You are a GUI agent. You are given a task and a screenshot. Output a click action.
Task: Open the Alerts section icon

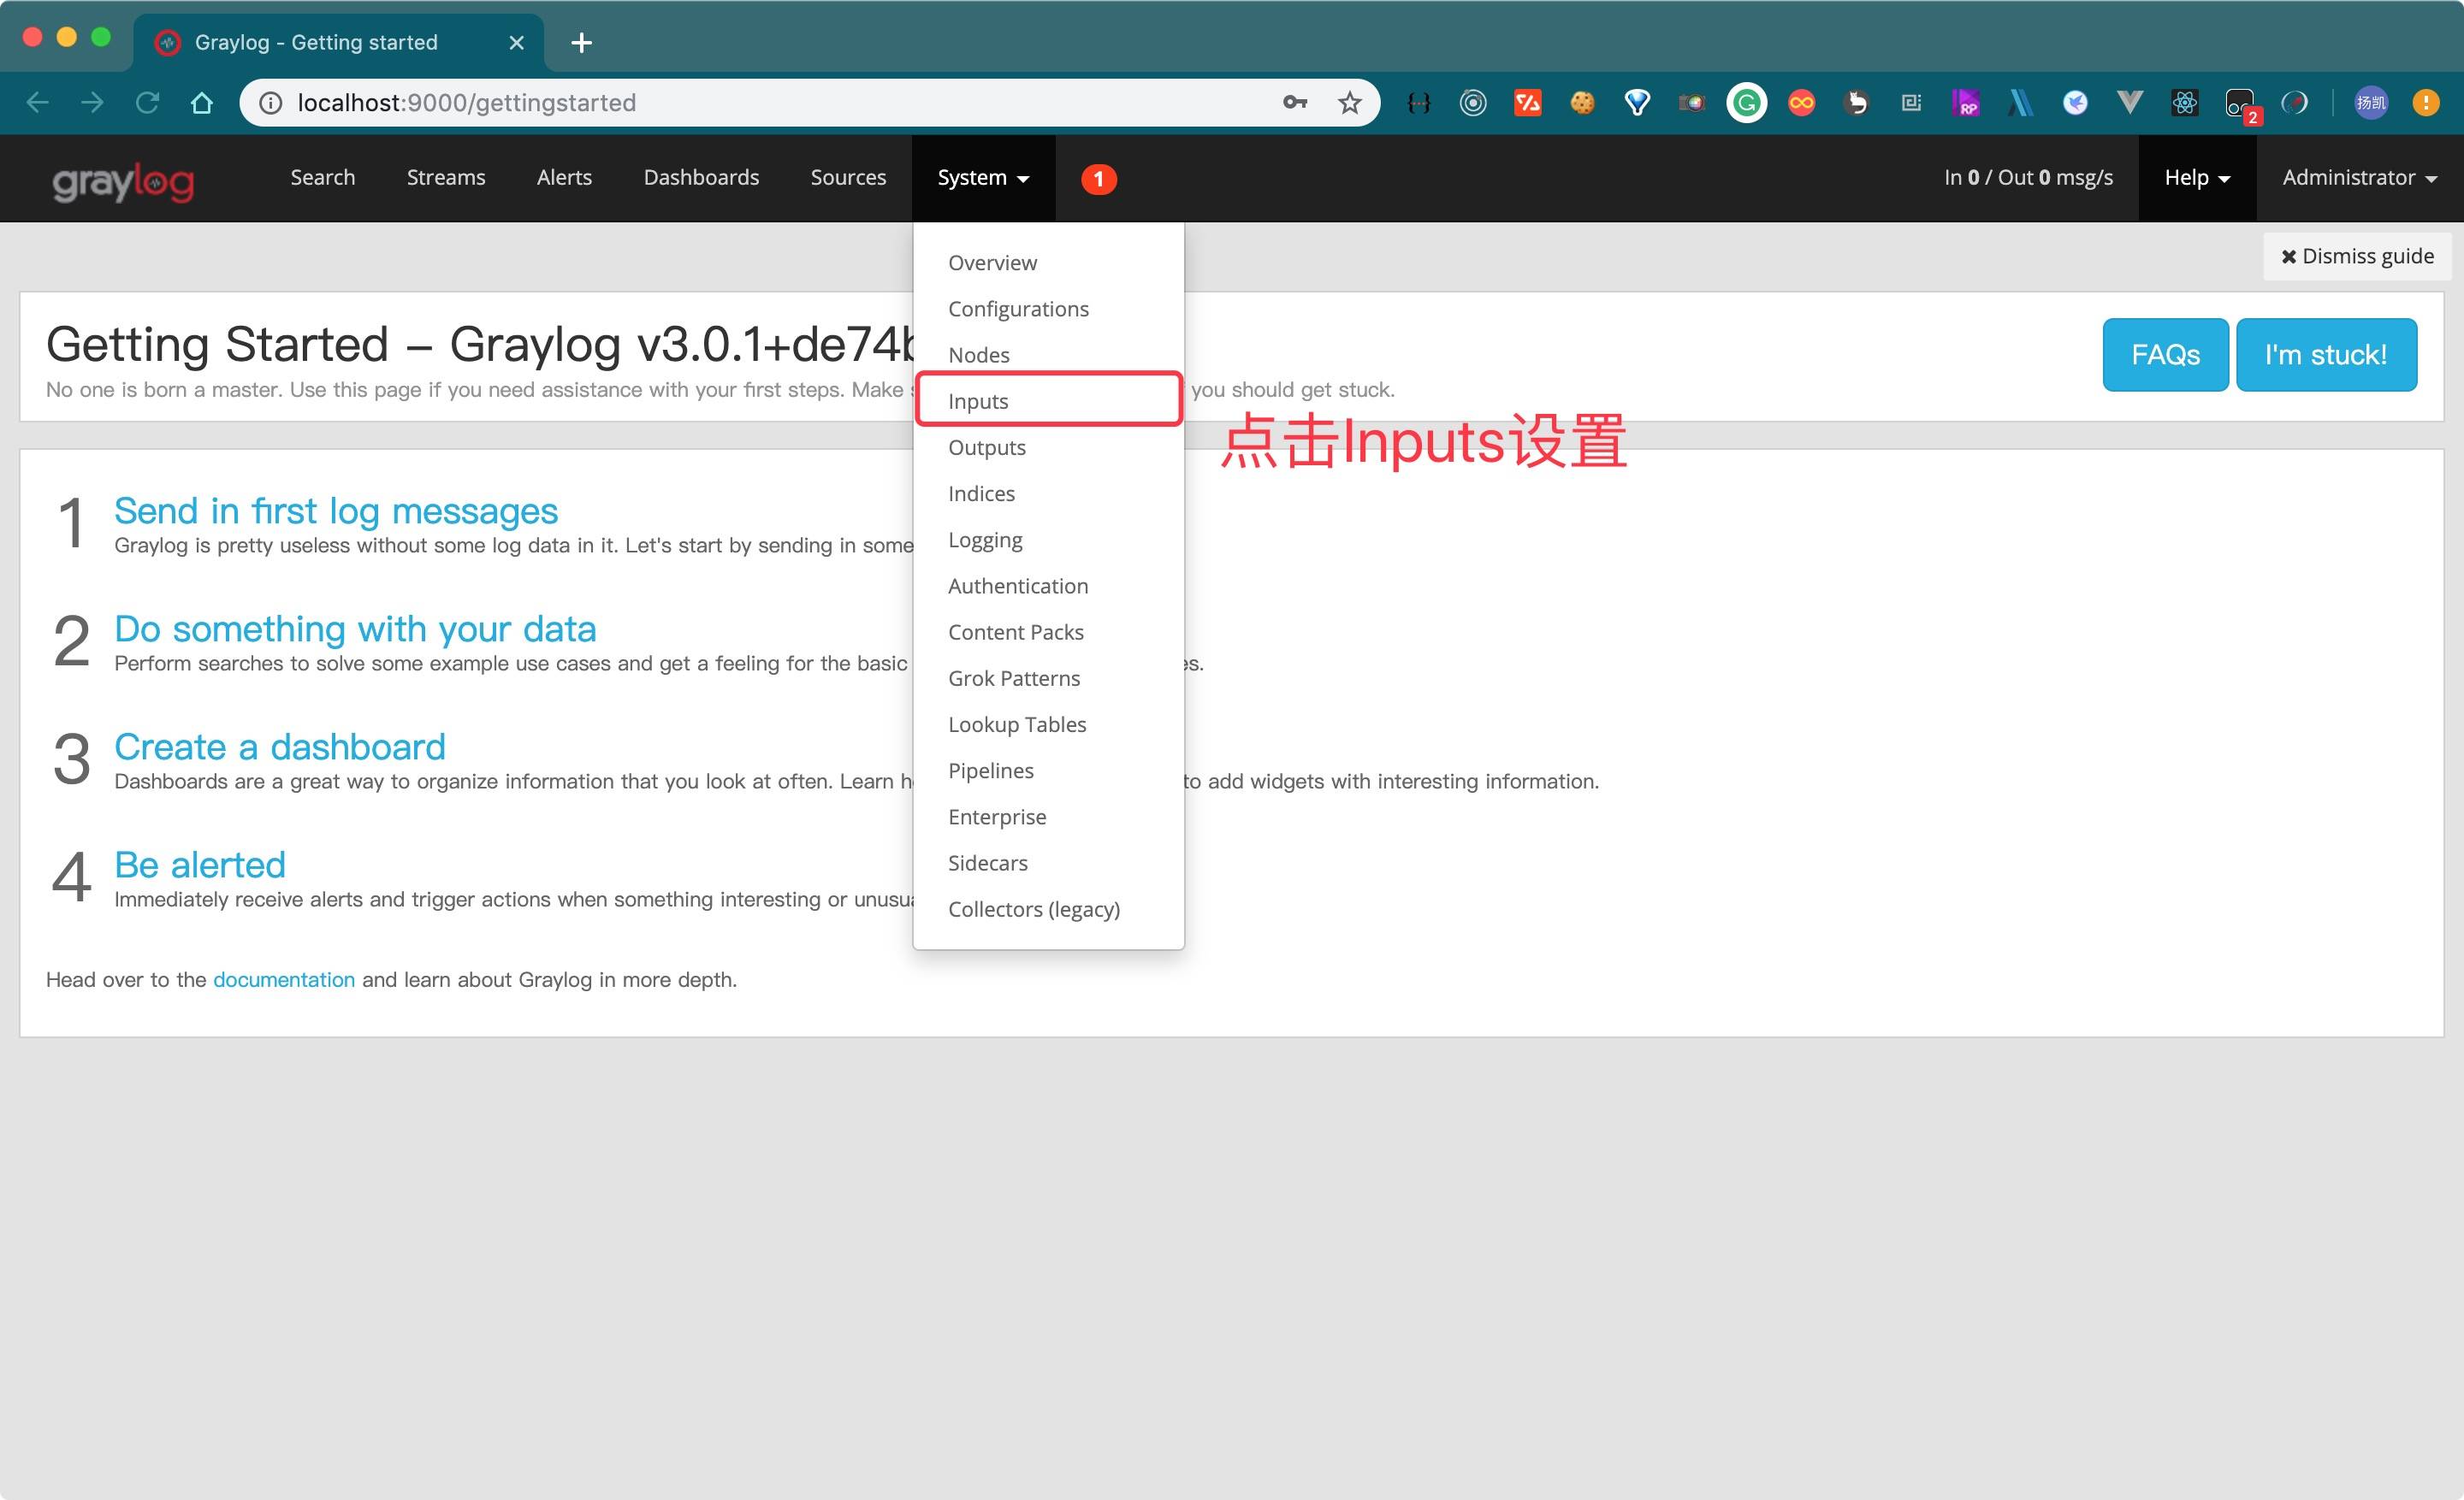click(566, 176)
